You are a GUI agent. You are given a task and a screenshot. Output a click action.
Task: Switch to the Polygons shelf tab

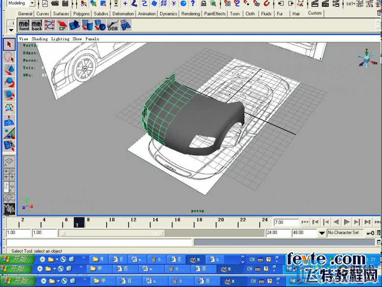(81, 14)
